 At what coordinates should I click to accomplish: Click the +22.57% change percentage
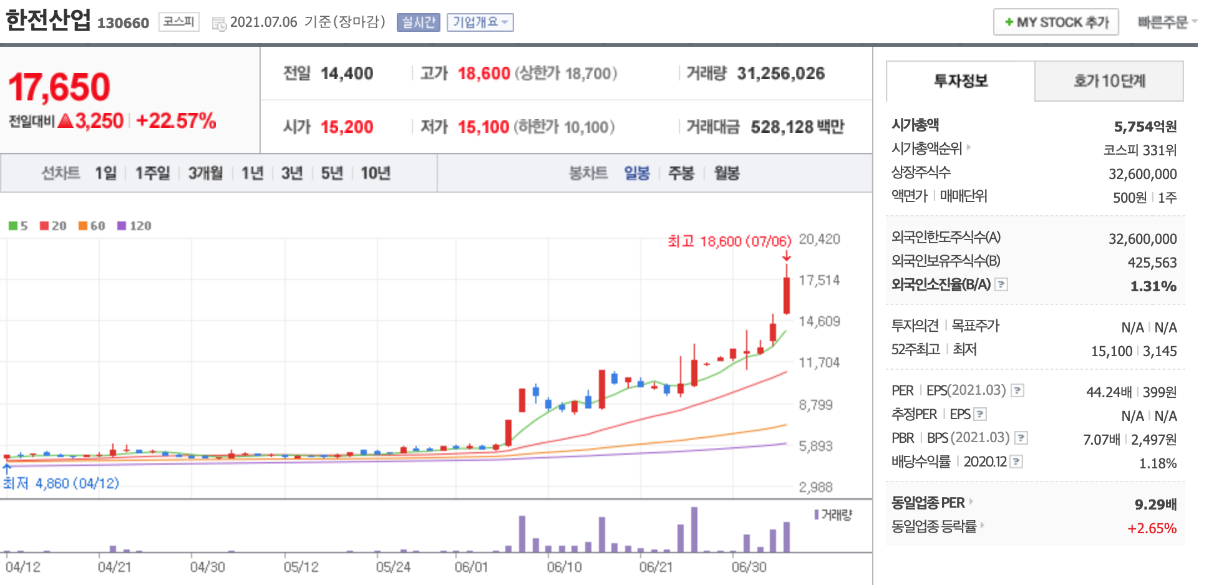[x=176, y=120]
